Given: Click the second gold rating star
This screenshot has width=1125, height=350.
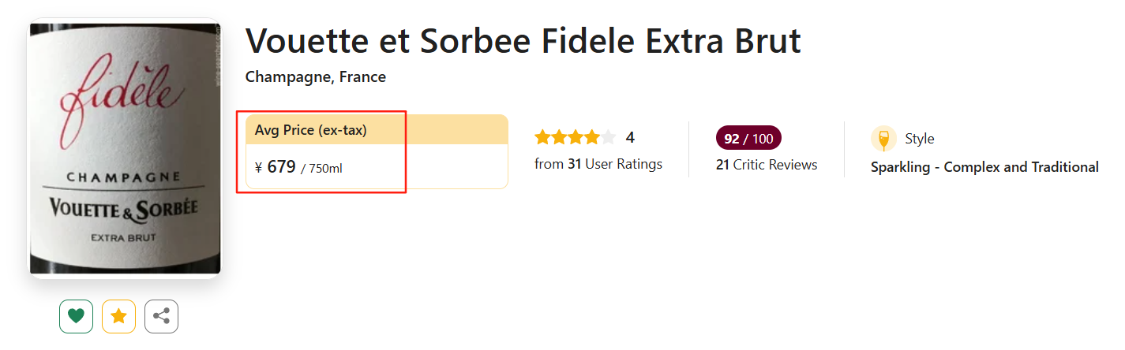Looking at the screenshot, I should point(559,138).
